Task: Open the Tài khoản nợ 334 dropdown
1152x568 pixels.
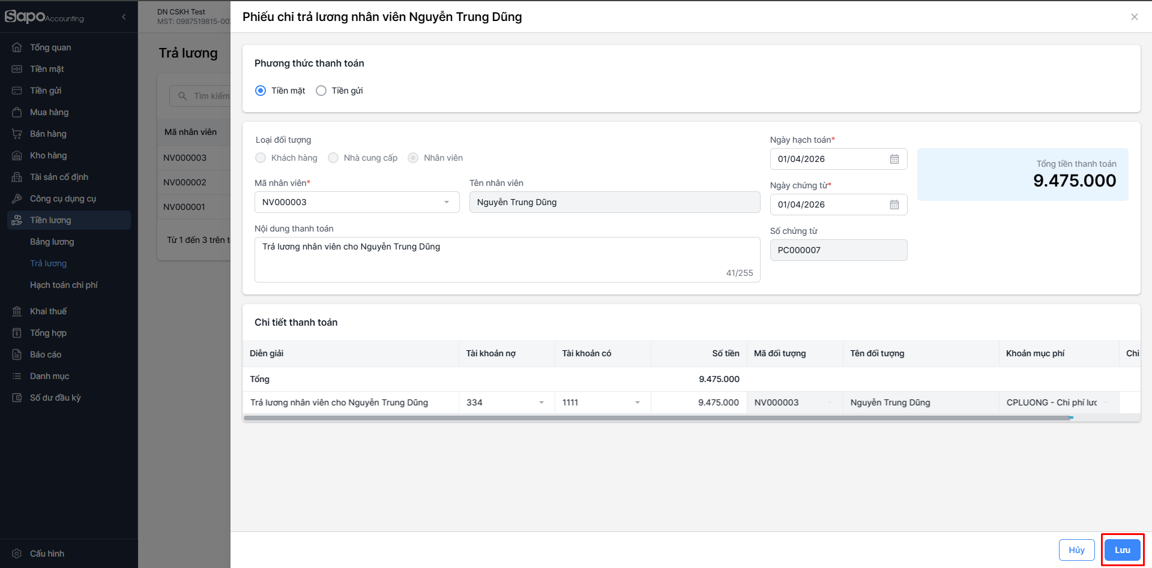Action: point(541,402)
